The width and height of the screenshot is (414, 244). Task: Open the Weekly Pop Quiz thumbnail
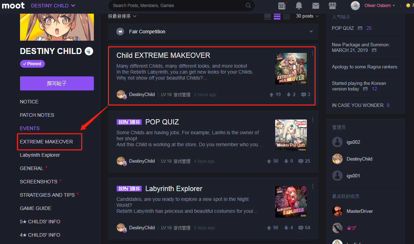[x=291, y=135]
